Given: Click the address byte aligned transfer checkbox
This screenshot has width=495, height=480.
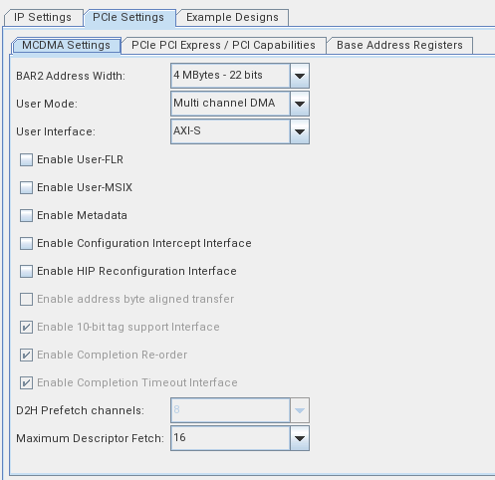Looking at the screenshot, I should [x=26, y=299].
